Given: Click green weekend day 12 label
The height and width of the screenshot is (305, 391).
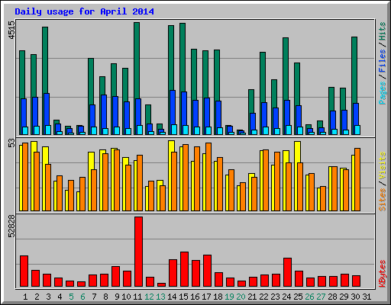Looking at the screenshot, I should (149, 297).
